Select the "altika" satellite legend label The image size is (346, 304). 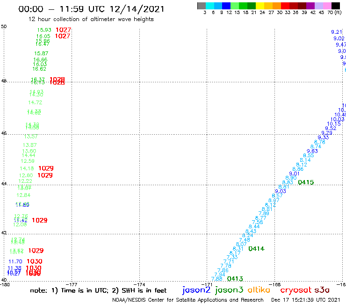[x=259, y=290]
